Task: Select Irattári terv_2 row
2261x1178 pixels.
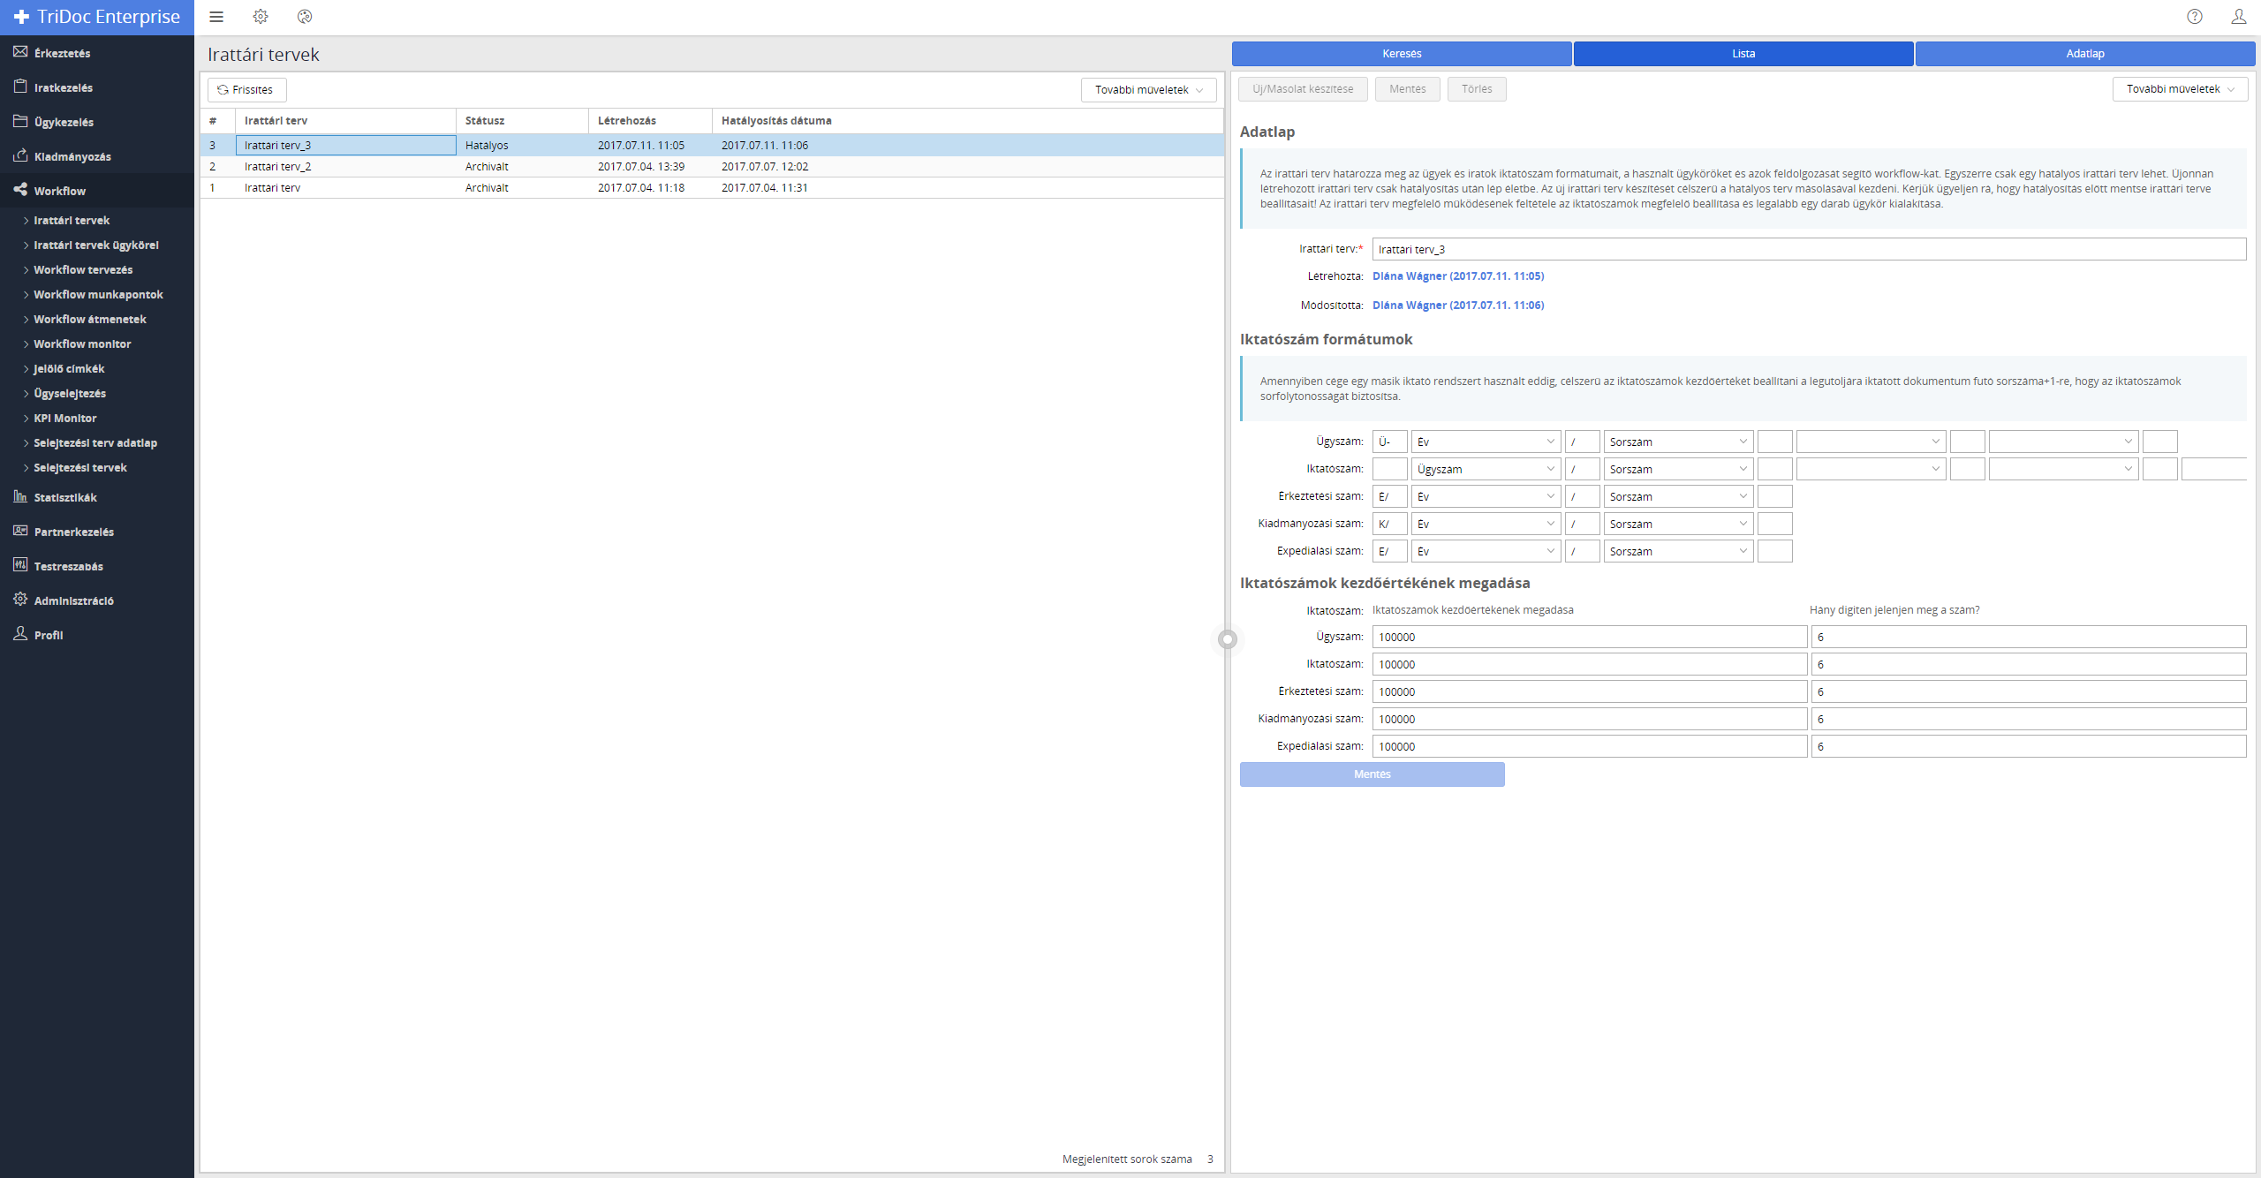Action: tap(278, 167)
